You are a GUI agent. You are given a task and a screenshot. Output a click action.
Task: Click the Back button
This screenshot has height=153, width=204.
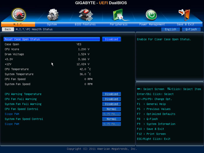coord(8,29)
